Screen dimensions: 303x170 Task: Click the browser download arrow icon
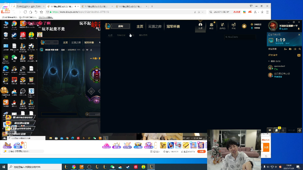pos(262,12)
